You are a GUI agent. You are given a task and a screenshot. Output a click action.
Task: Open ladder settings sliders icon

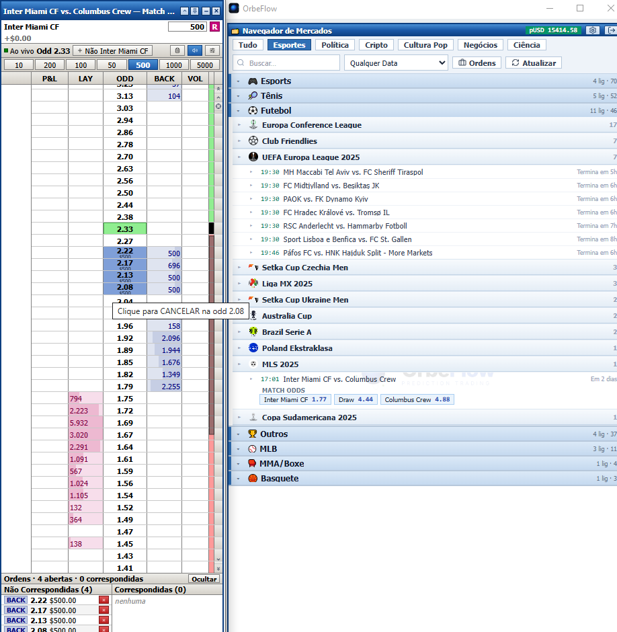point(212,50)
